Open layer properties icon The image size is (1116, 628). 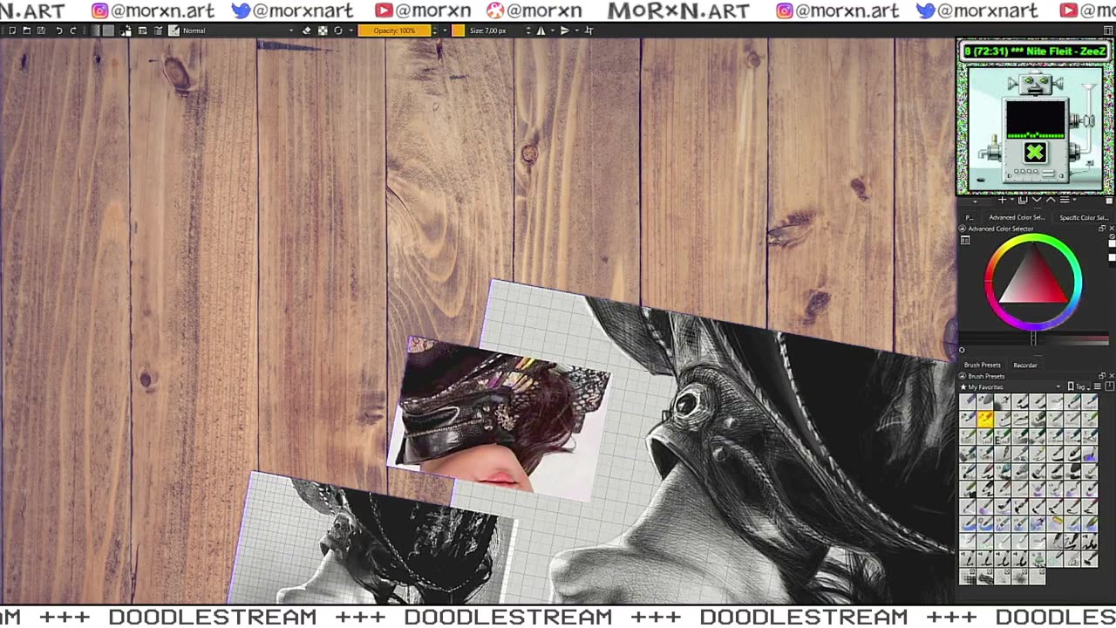click(x=1065, y=200)
